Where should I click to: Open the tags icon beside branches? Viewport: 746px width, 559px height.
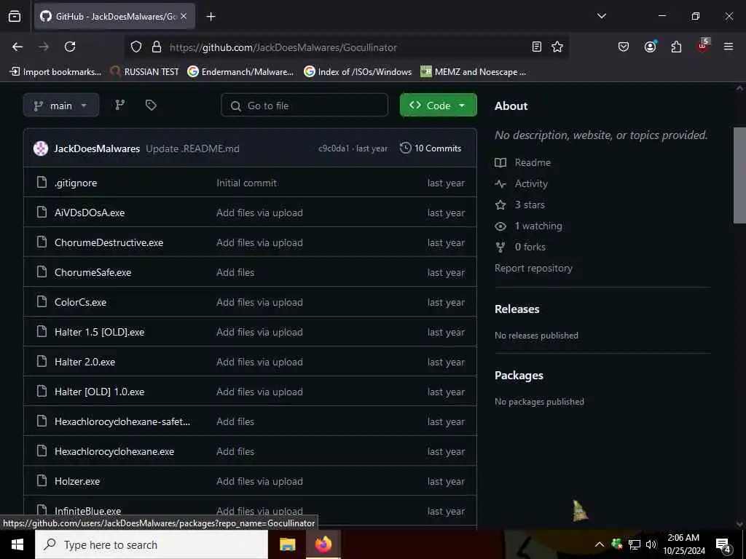151,105
